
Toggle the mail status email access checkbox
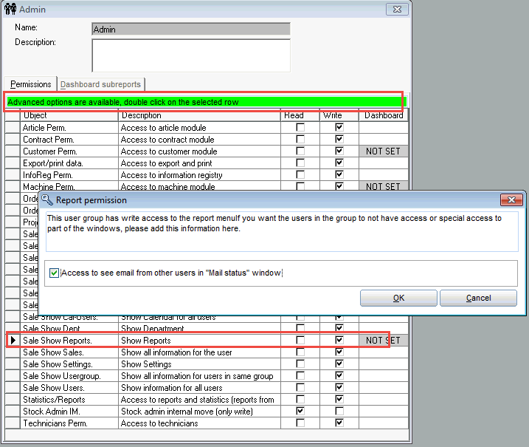click(55, 273)
